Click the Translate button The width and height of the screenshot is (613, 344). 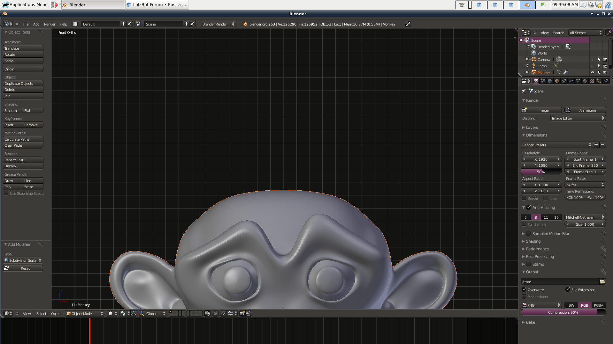point(23,48)
